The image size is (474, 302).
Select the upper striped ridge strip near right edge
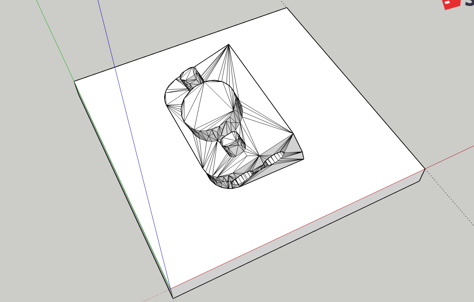click(275, 159)
